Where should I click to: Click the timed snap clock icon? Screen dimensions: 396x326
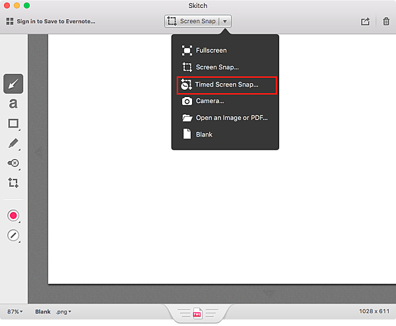[x=186, y=85]
